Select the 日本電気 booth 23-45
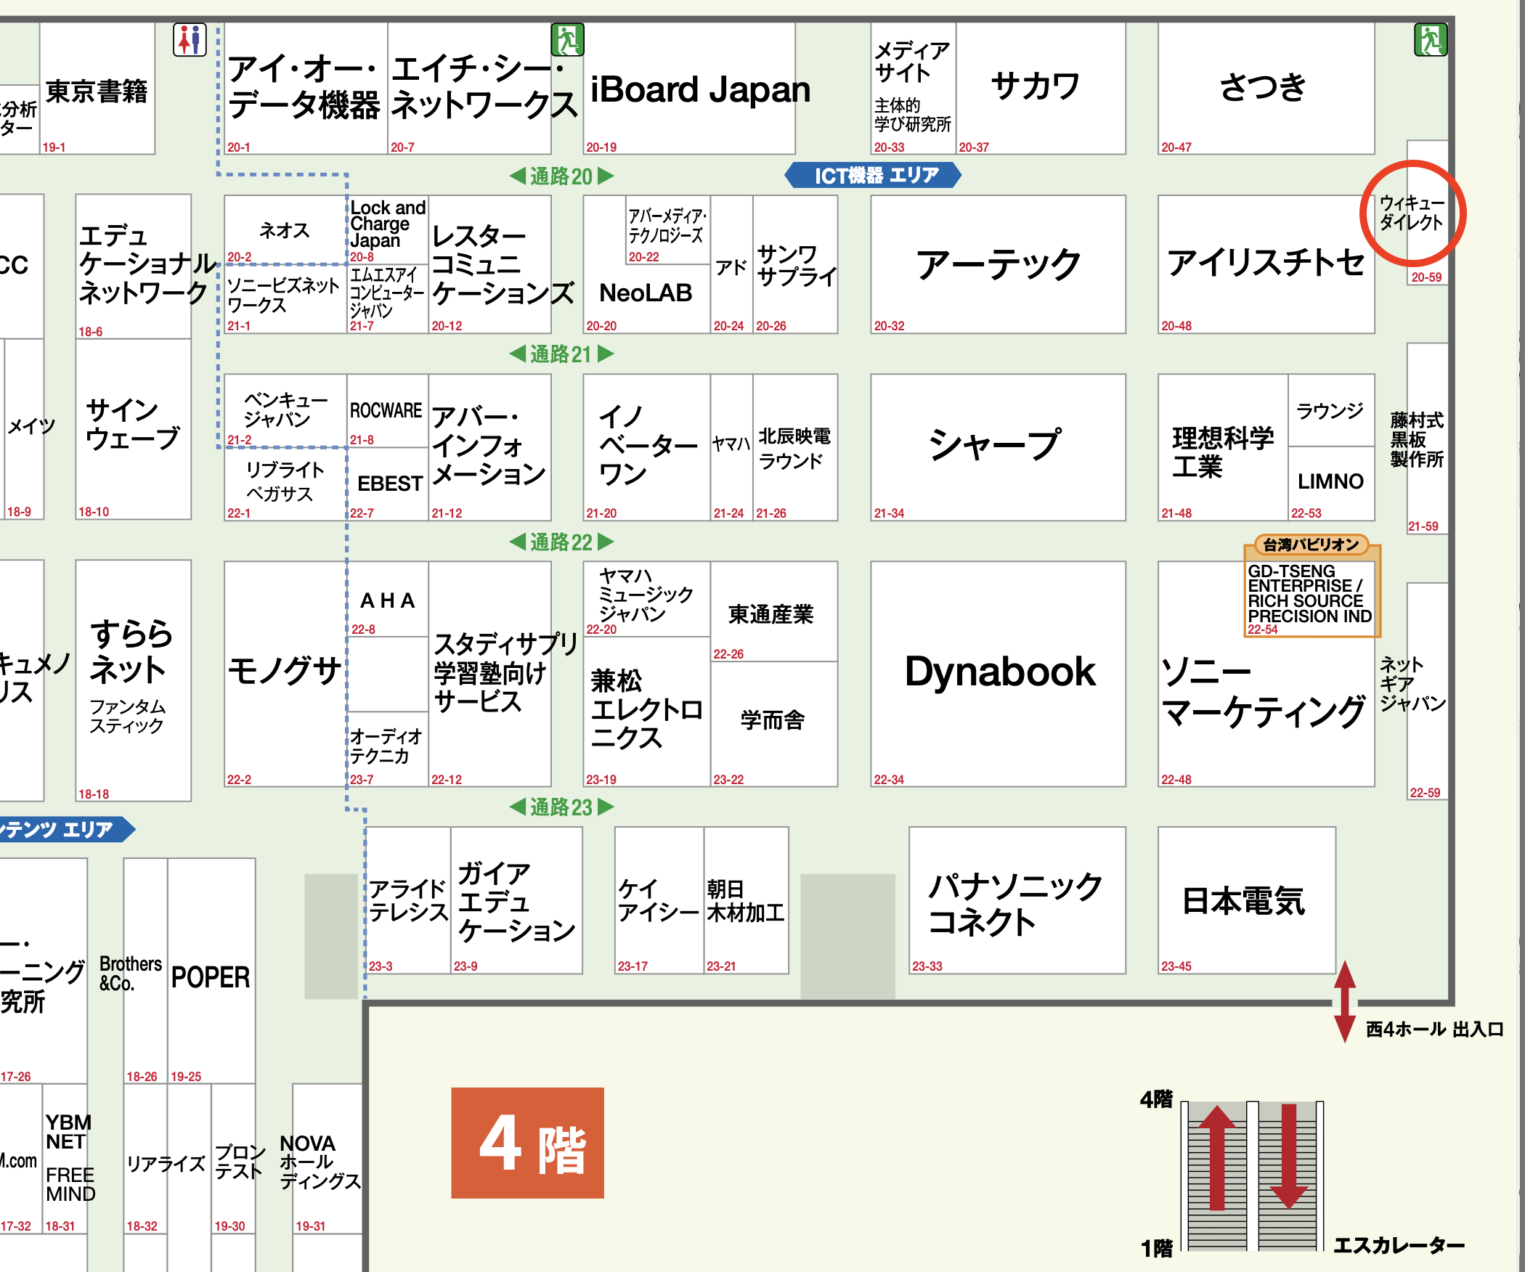 pyautogui.click(x=1247, y=900)
